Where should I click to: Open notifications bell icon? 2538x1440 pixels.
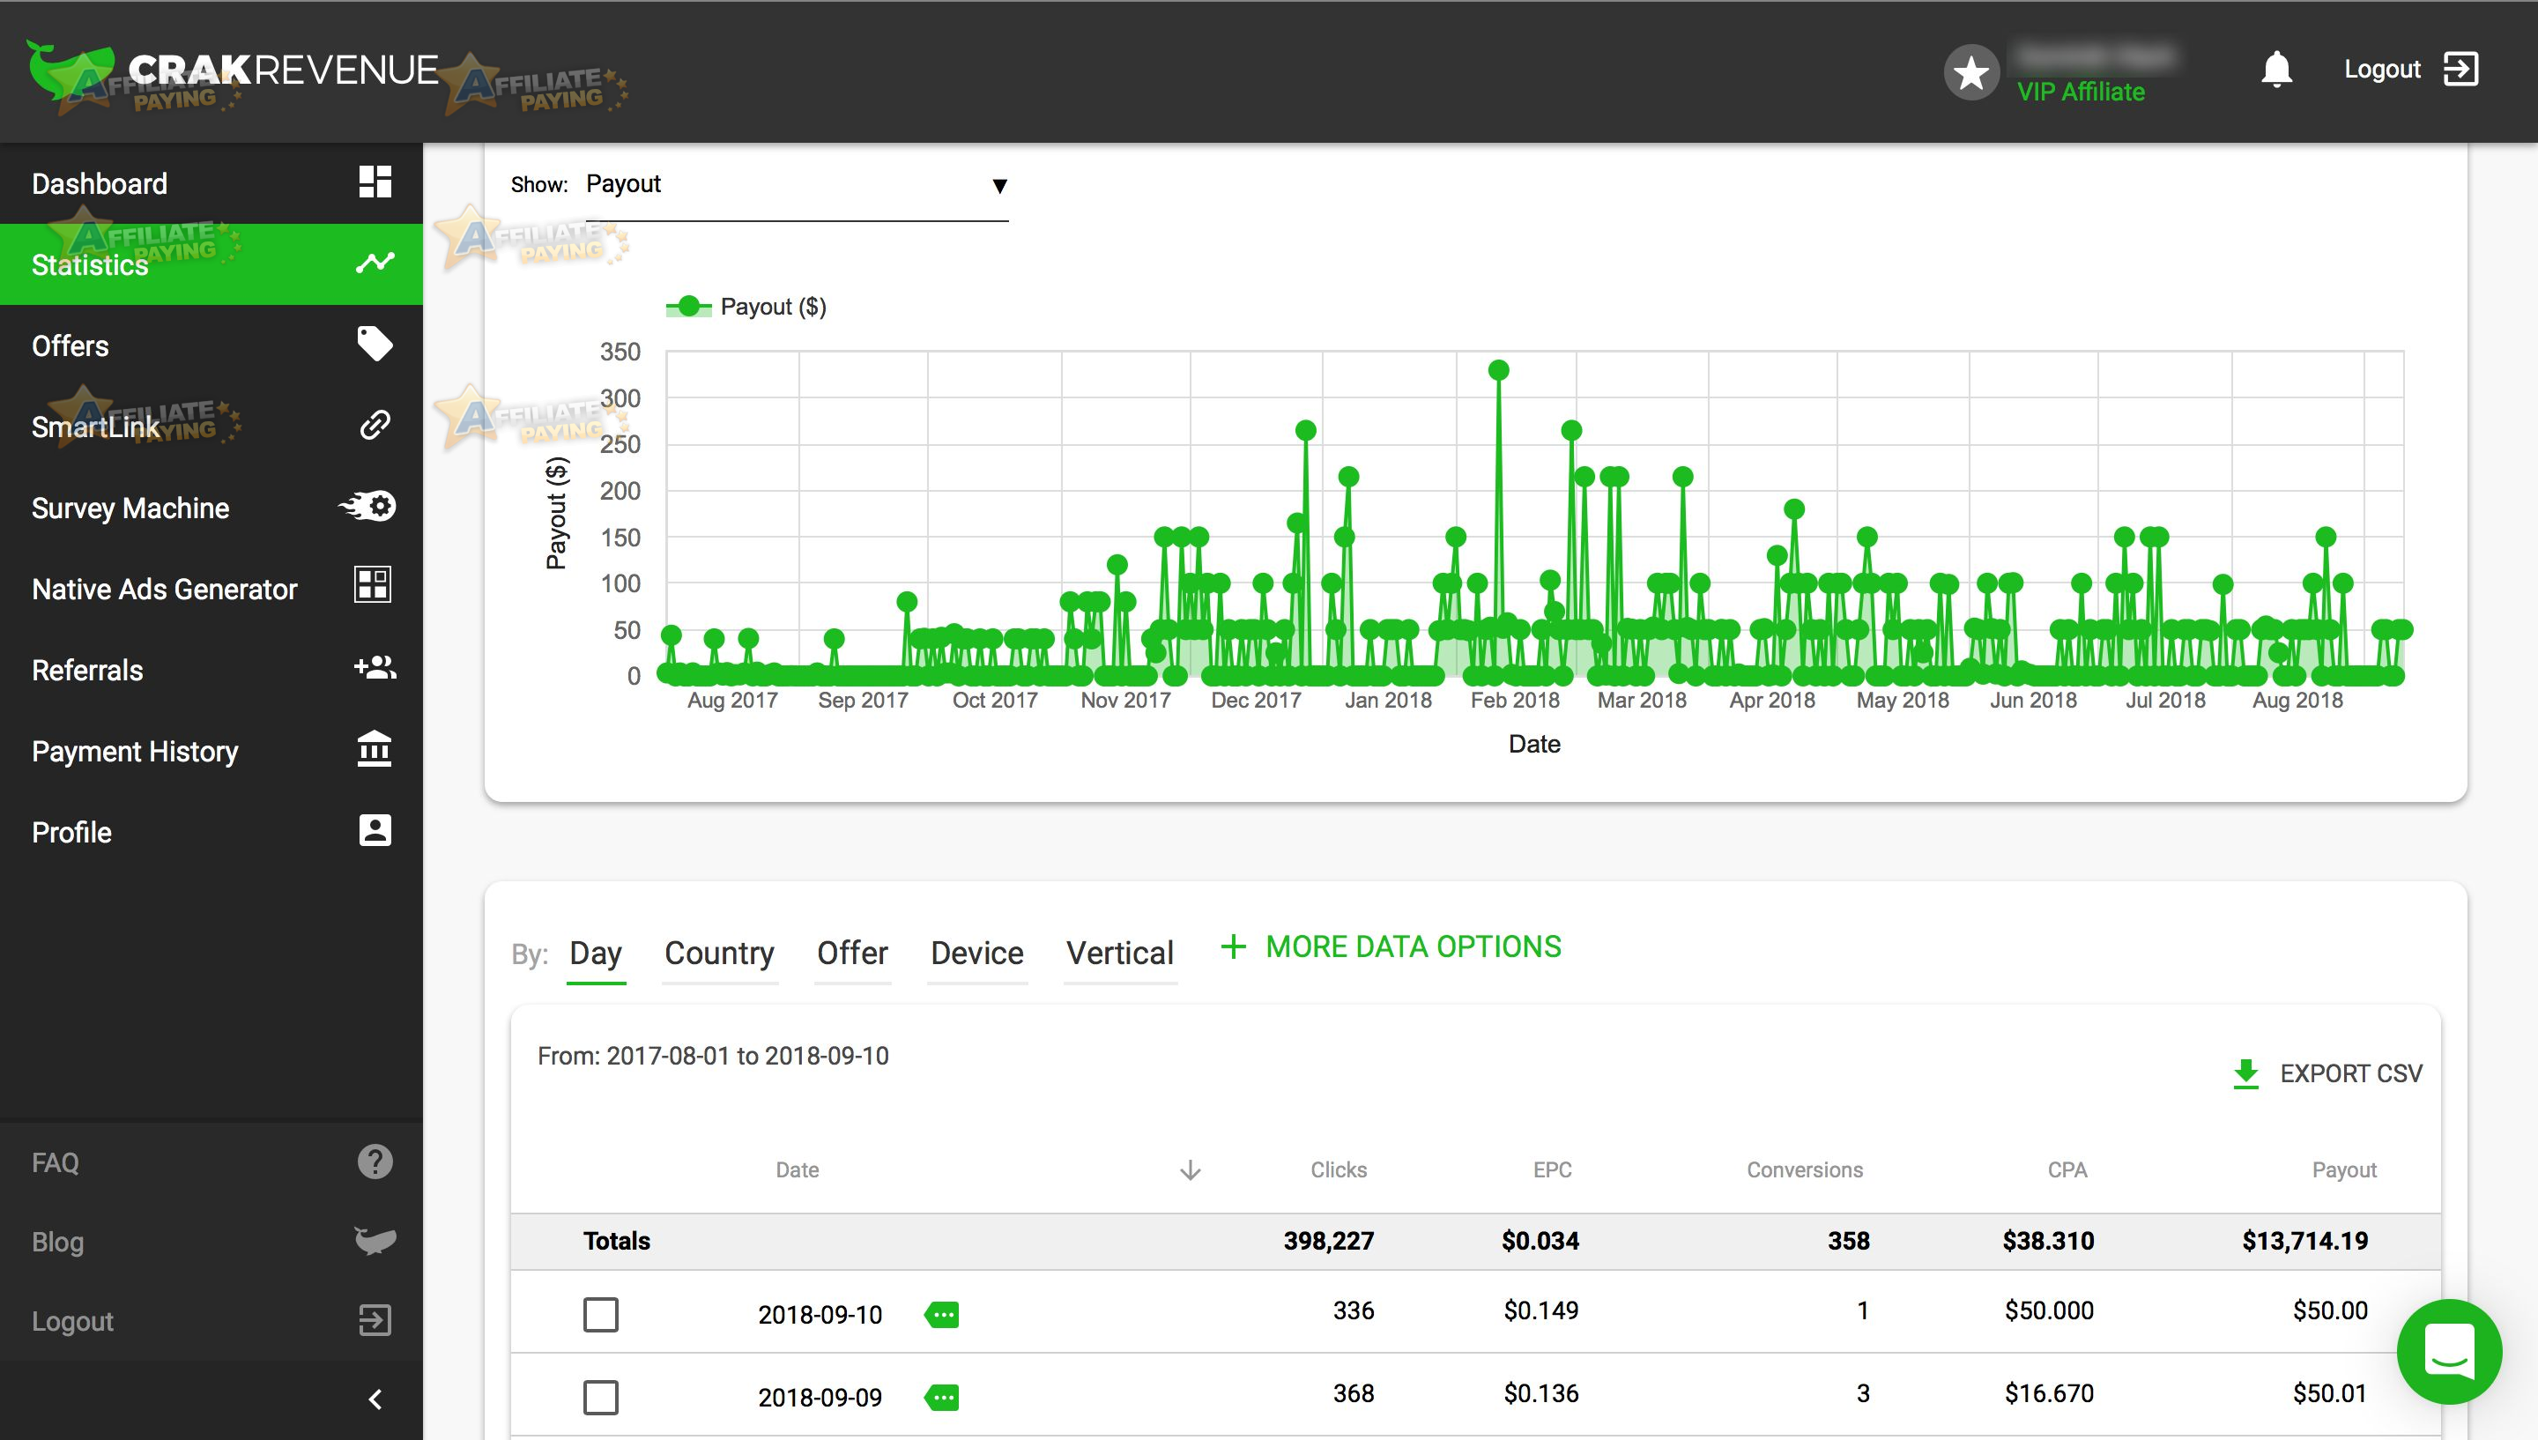click(x=2276, y=70)
